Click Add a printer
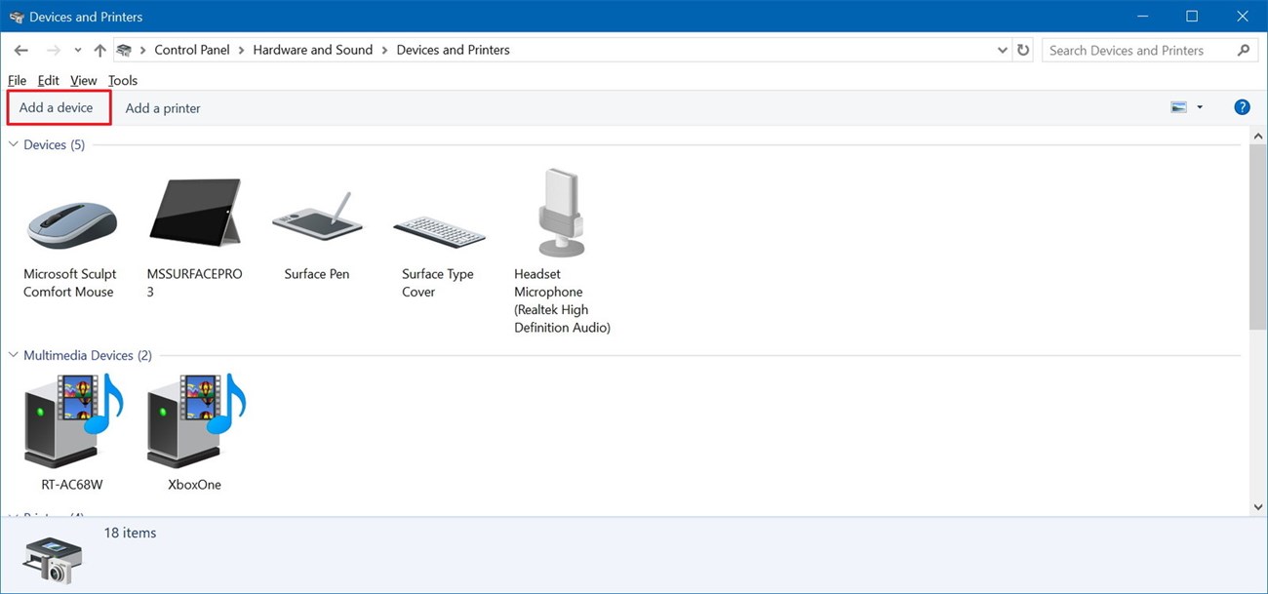Viewport: 1268px width, 594px height. [162, 107]
